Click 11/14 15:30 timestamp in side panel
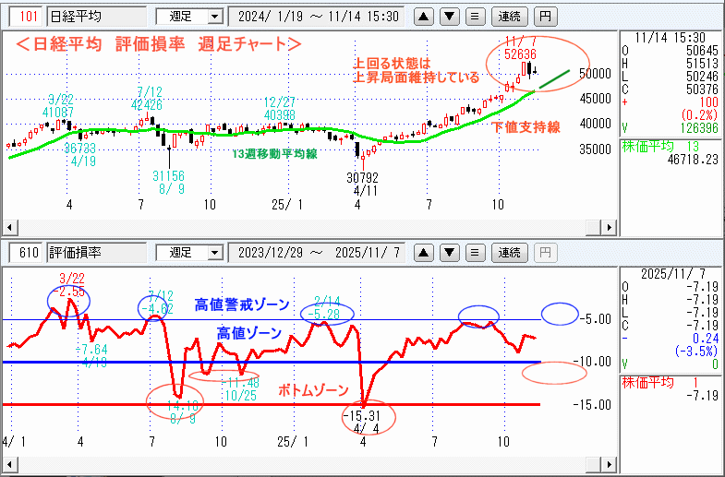 coord(670,38)
